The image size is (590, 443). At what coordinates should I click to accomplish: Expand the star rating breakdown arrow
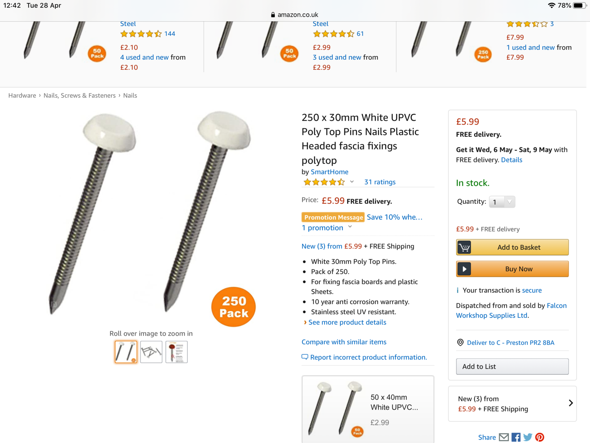(x=352, y=182)
